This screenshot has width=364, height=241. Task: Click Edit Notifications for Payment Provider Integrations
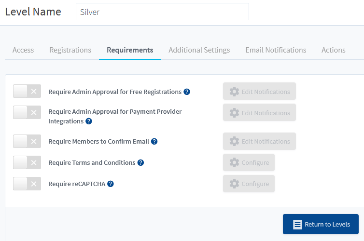tap(259, 112)
